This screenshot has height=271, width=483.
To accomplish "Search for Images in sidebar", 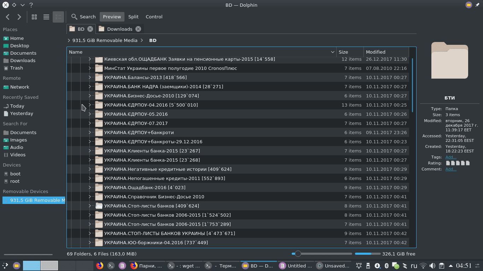I will tap(18, 140).
